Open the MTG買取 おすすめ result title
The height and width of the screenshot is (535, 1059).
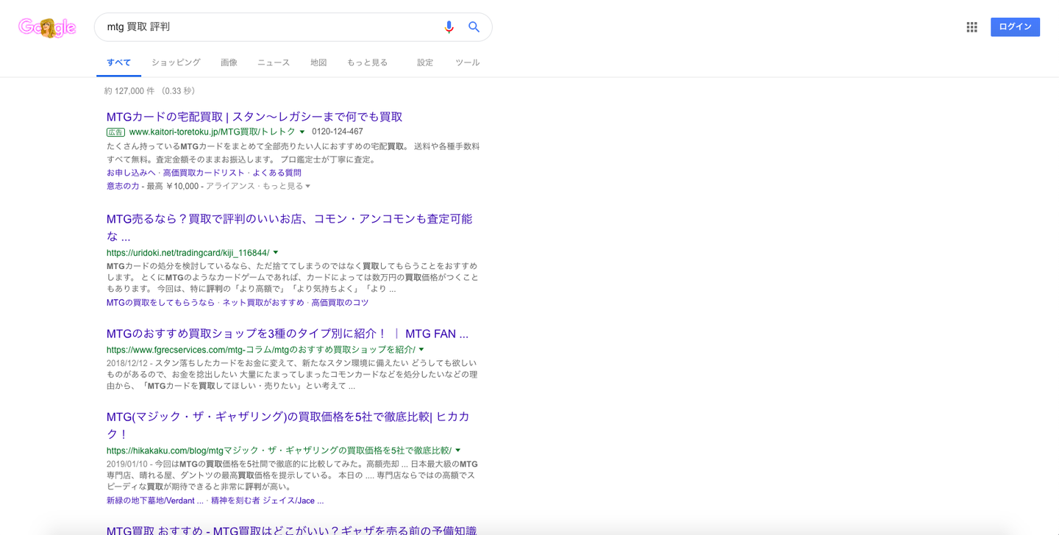point(291,530)
